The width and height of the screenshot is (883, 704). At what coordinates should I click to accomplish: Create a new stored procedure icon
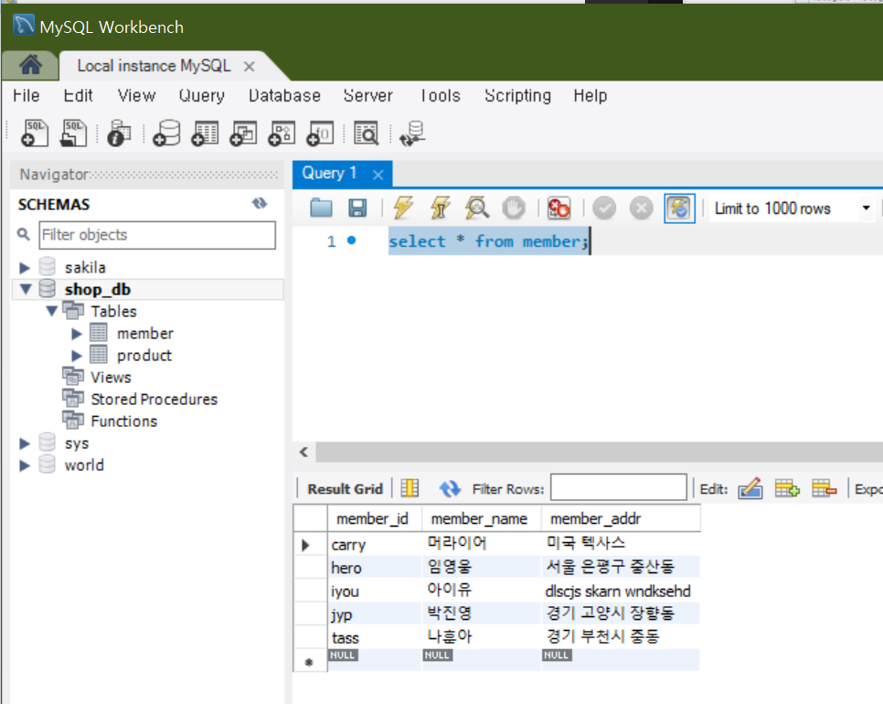click(282, 133)
